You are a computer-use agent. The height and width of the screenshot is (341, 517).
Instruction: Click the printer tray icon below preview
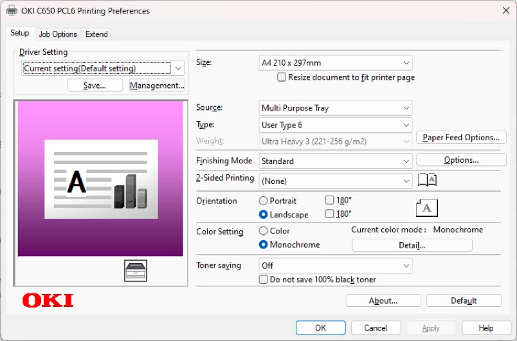[136, 271]
